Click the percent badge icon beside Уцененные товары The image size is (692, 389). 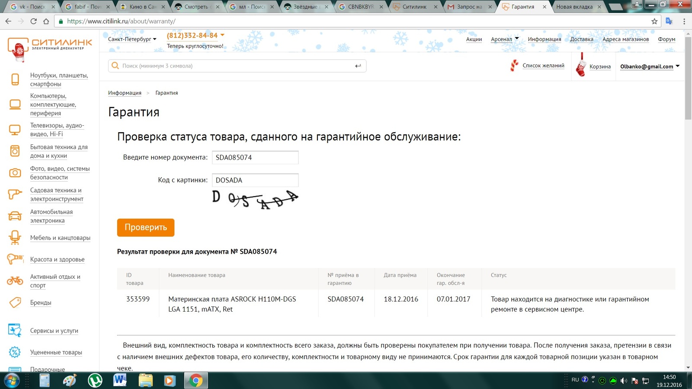[15, 352]
